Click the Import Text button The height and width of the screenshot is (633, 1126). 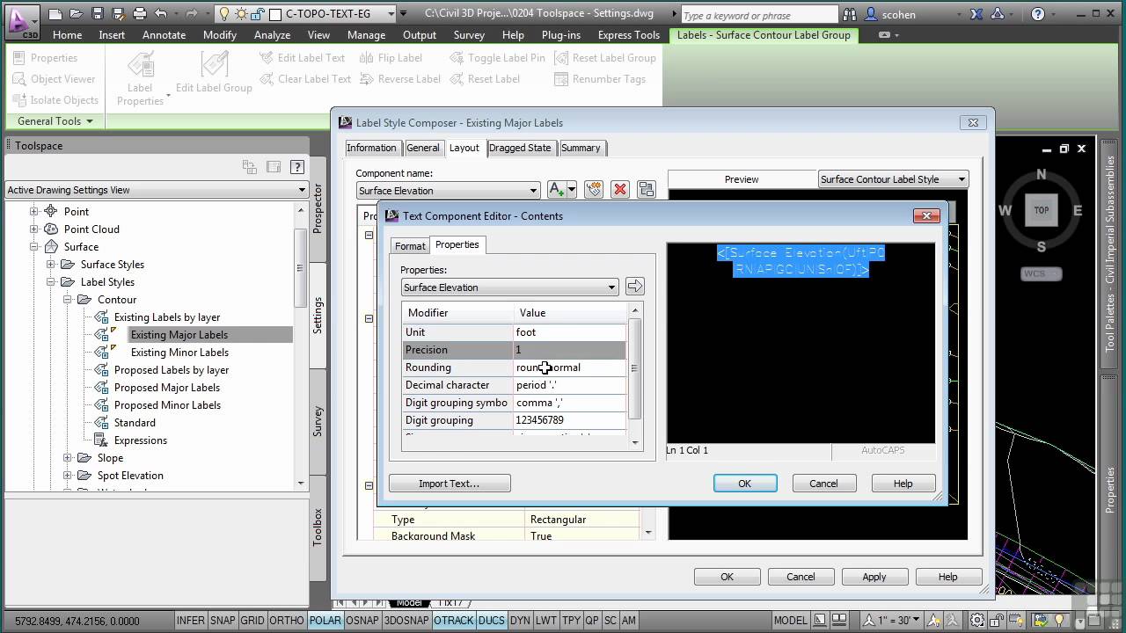click(450, 484)
